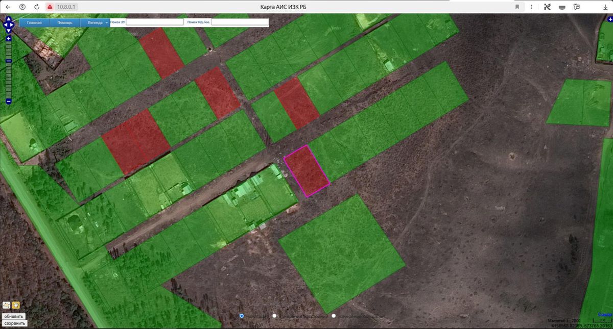Open the Легенда menu item
The image size is (613, 329).
(x=95, y=22)
